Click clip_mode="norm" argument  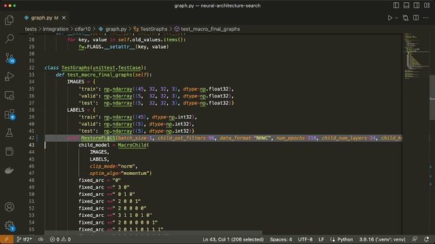(114, 166)
